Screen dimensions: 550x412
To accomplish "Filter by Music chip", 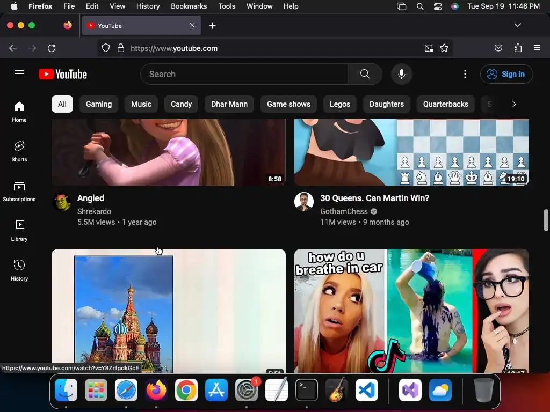I will coord(141,104).
